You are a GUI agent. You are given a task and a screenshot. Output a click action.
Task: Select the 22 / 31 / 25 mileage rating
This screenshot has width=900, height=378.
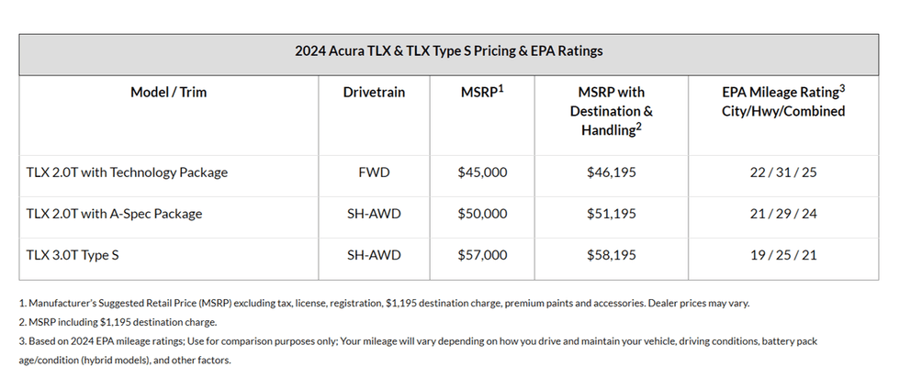783,172
